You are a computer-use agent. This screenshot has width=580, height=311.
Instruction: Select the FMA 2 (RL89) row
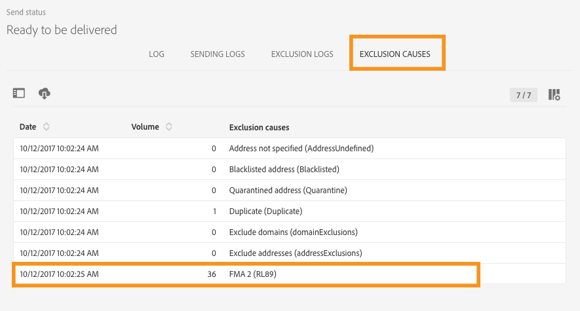pos(290,274)
